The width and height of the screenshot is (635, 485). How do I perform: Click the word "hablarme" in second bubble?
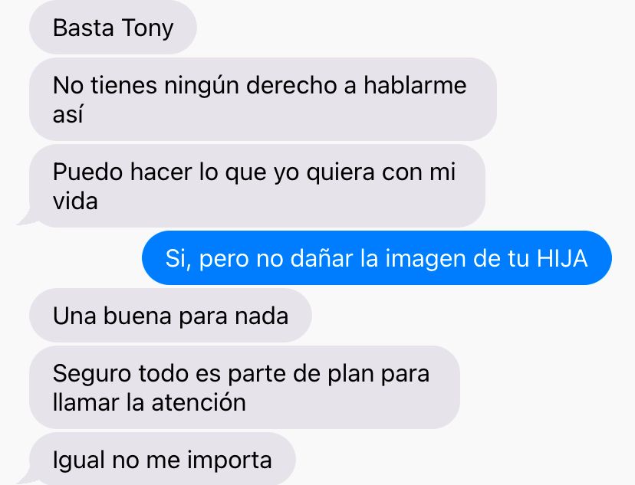click(415, 85)
